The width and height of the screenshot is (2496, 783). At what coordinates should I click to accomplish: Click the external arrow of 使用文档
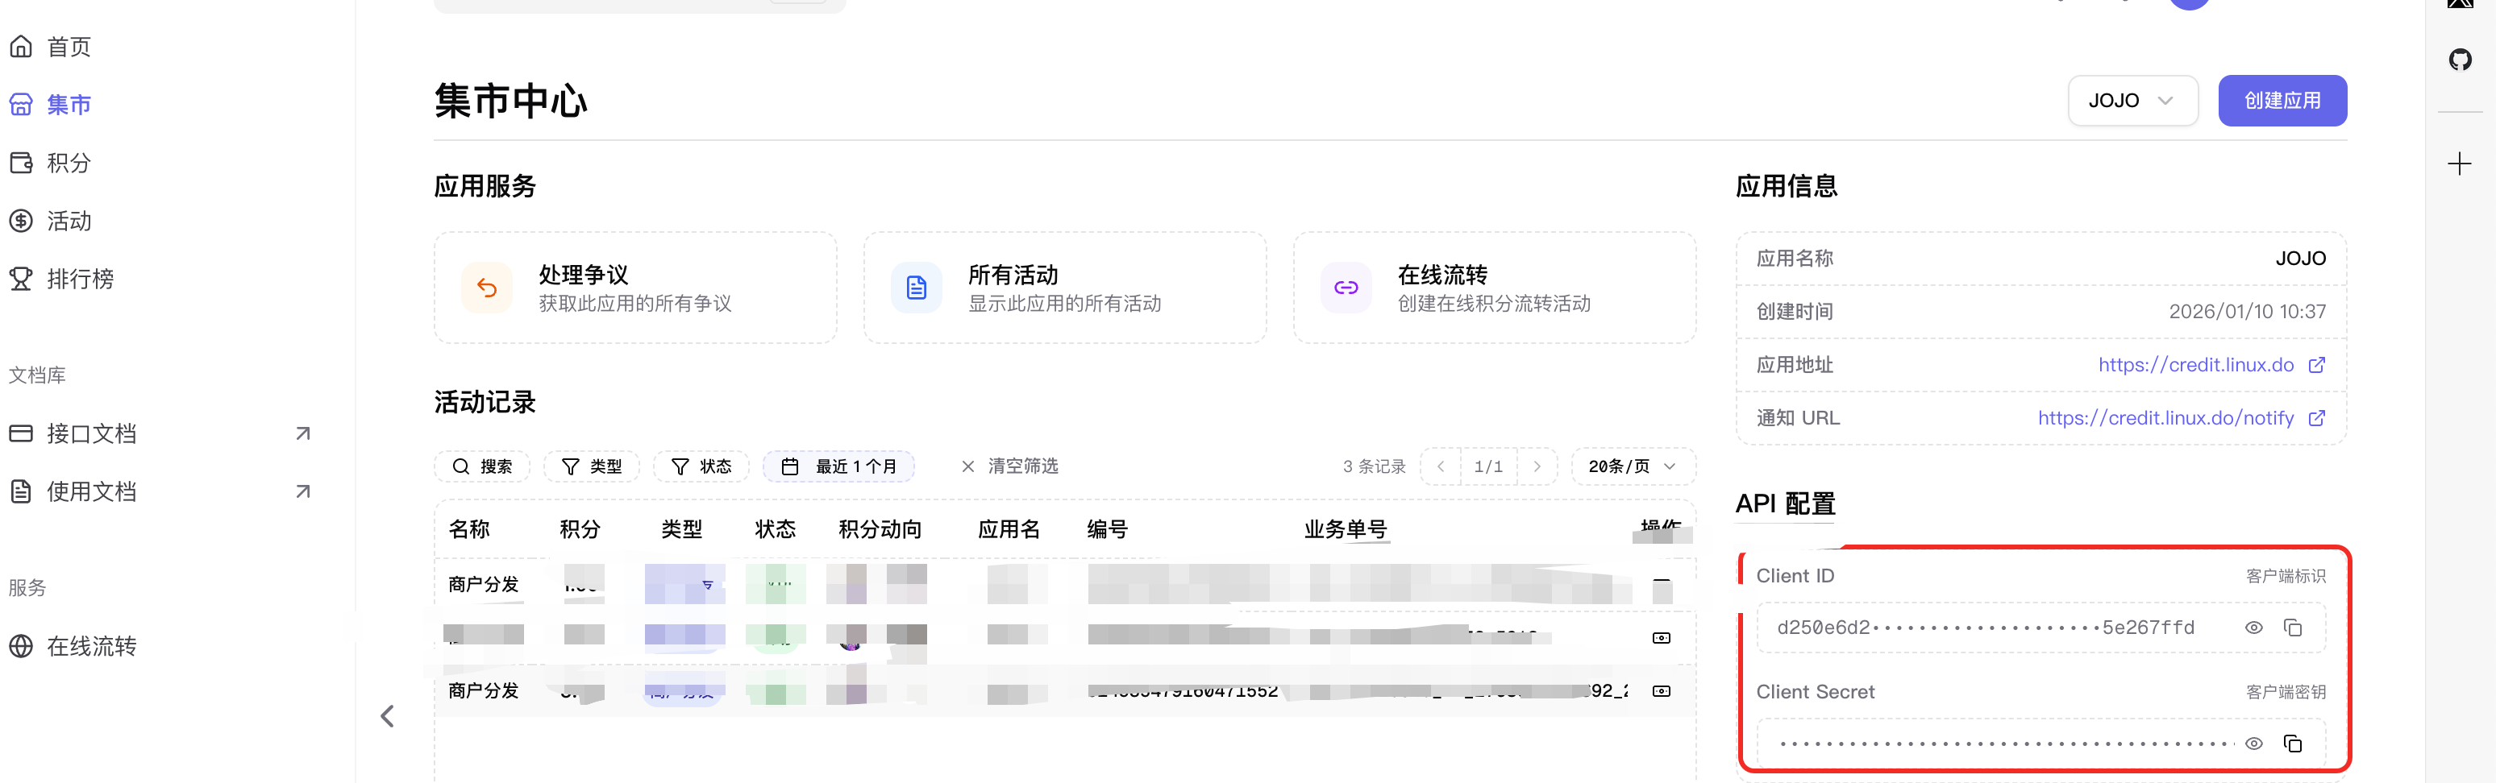click(x=302, y=491)
